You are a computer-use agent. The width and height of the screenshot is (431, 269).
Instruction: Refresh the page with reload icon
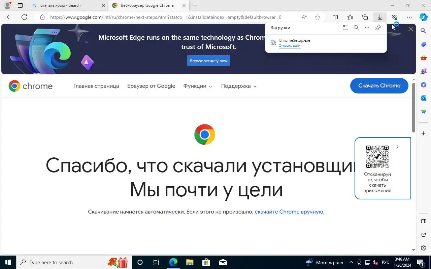[24, 17]
